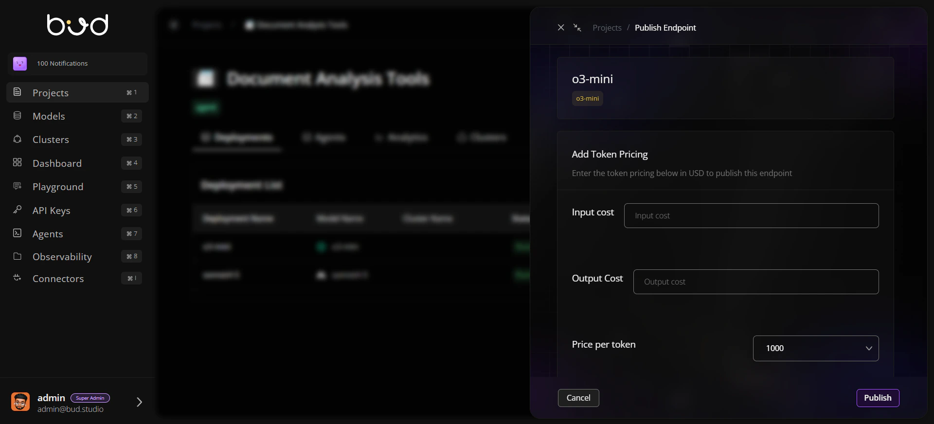Open the Agents section
The width and height of the screenshot is (934, 424).
[x=77, y=234]
